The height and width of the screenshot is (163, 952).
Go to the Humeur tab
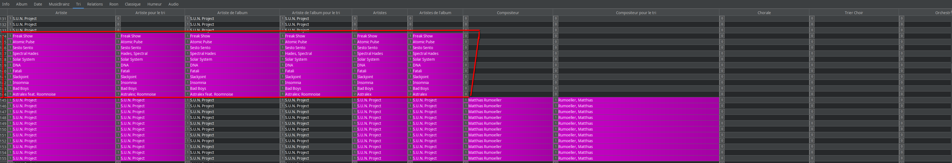[154, 4]
